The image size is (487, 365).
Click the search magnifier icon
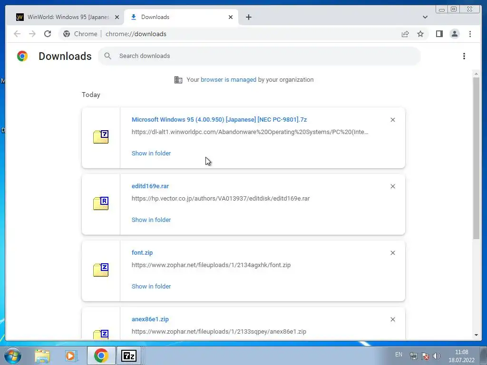108,56
